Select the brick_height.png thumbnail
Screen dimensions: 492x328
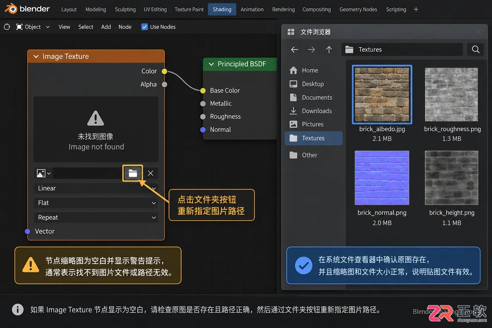pos(451,178)
